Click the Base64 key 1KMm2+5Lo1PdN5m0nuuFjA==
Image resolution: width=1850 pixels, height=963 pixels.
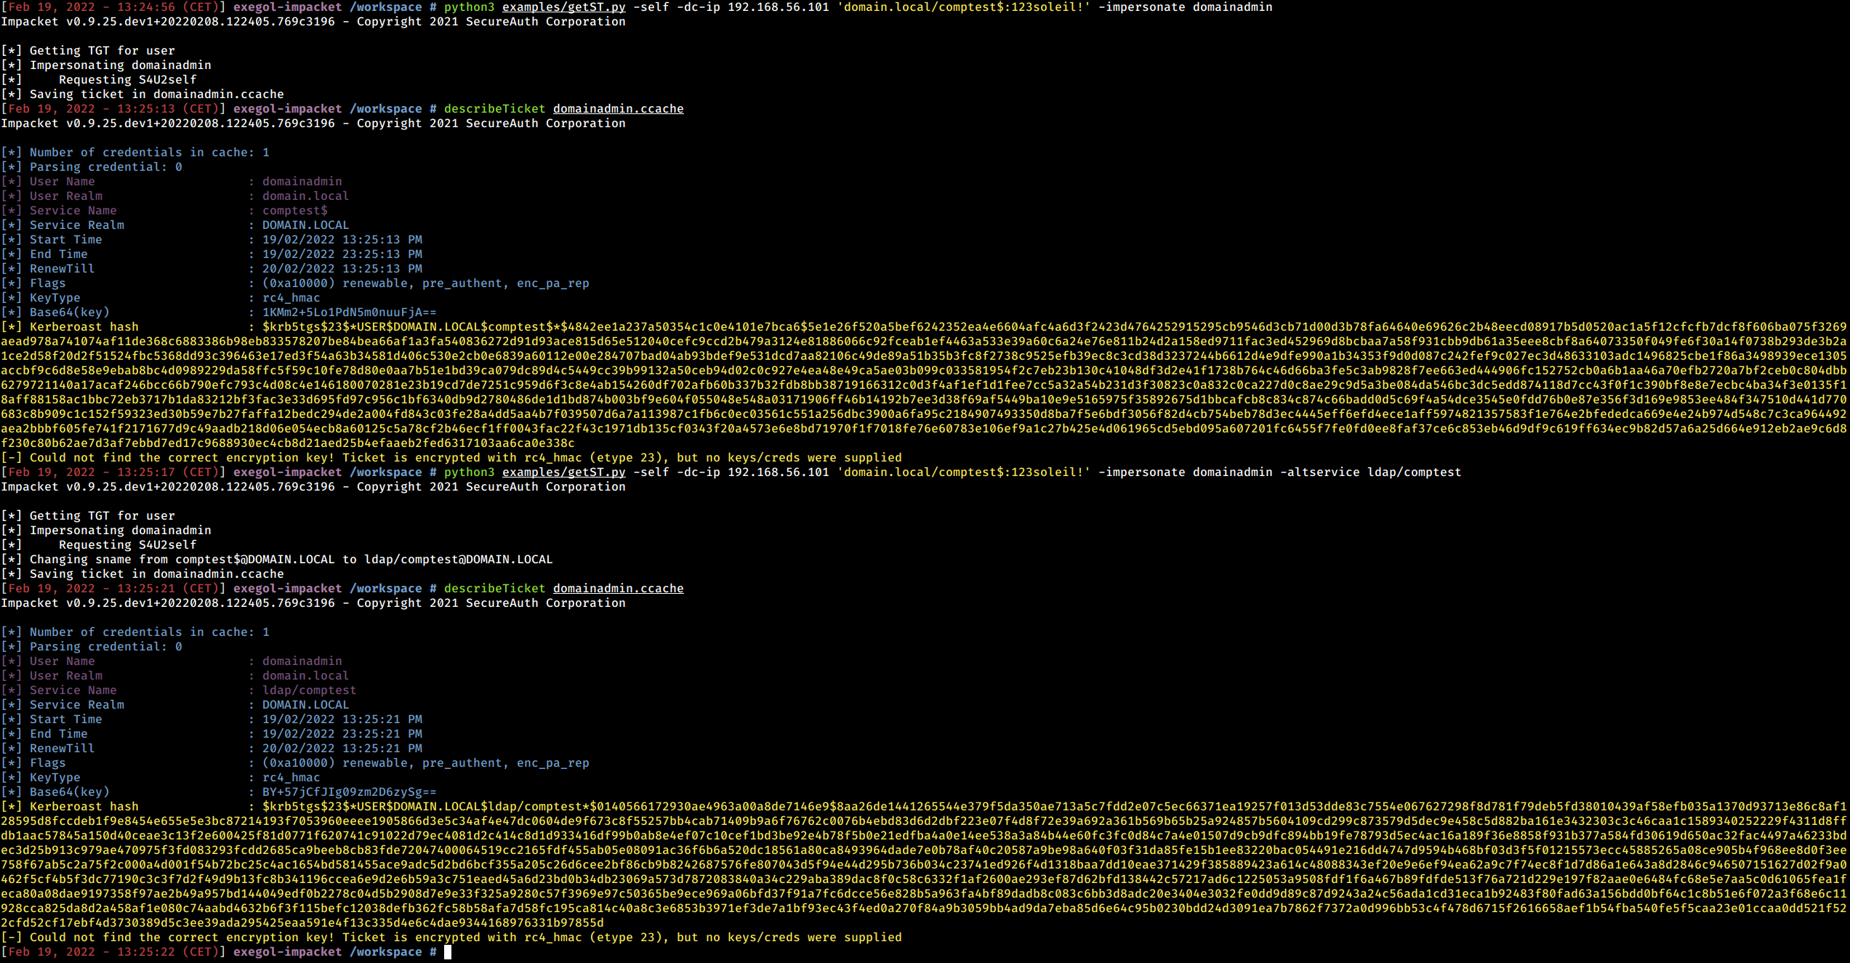click(x=347, y=312)
